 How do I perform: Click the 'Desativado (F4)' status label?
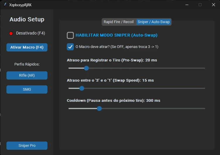click(x=30, y=33)
